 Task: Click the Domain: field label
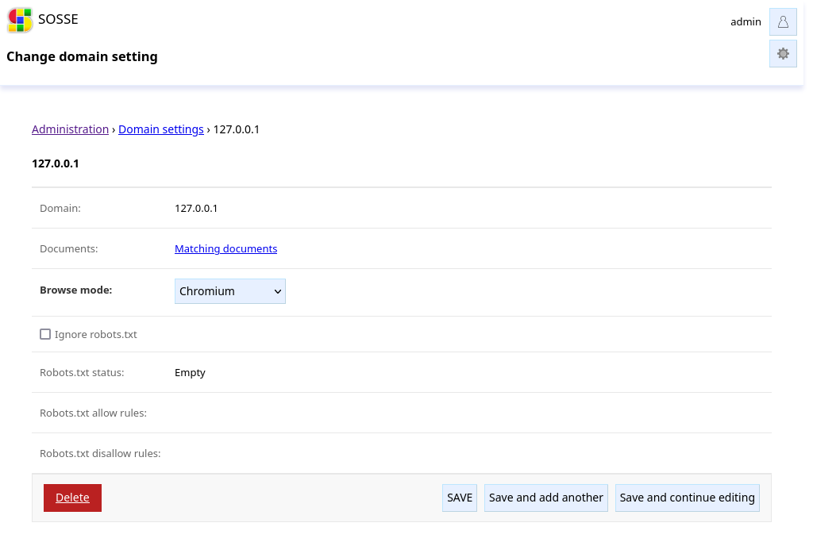(x=60, y=208)
